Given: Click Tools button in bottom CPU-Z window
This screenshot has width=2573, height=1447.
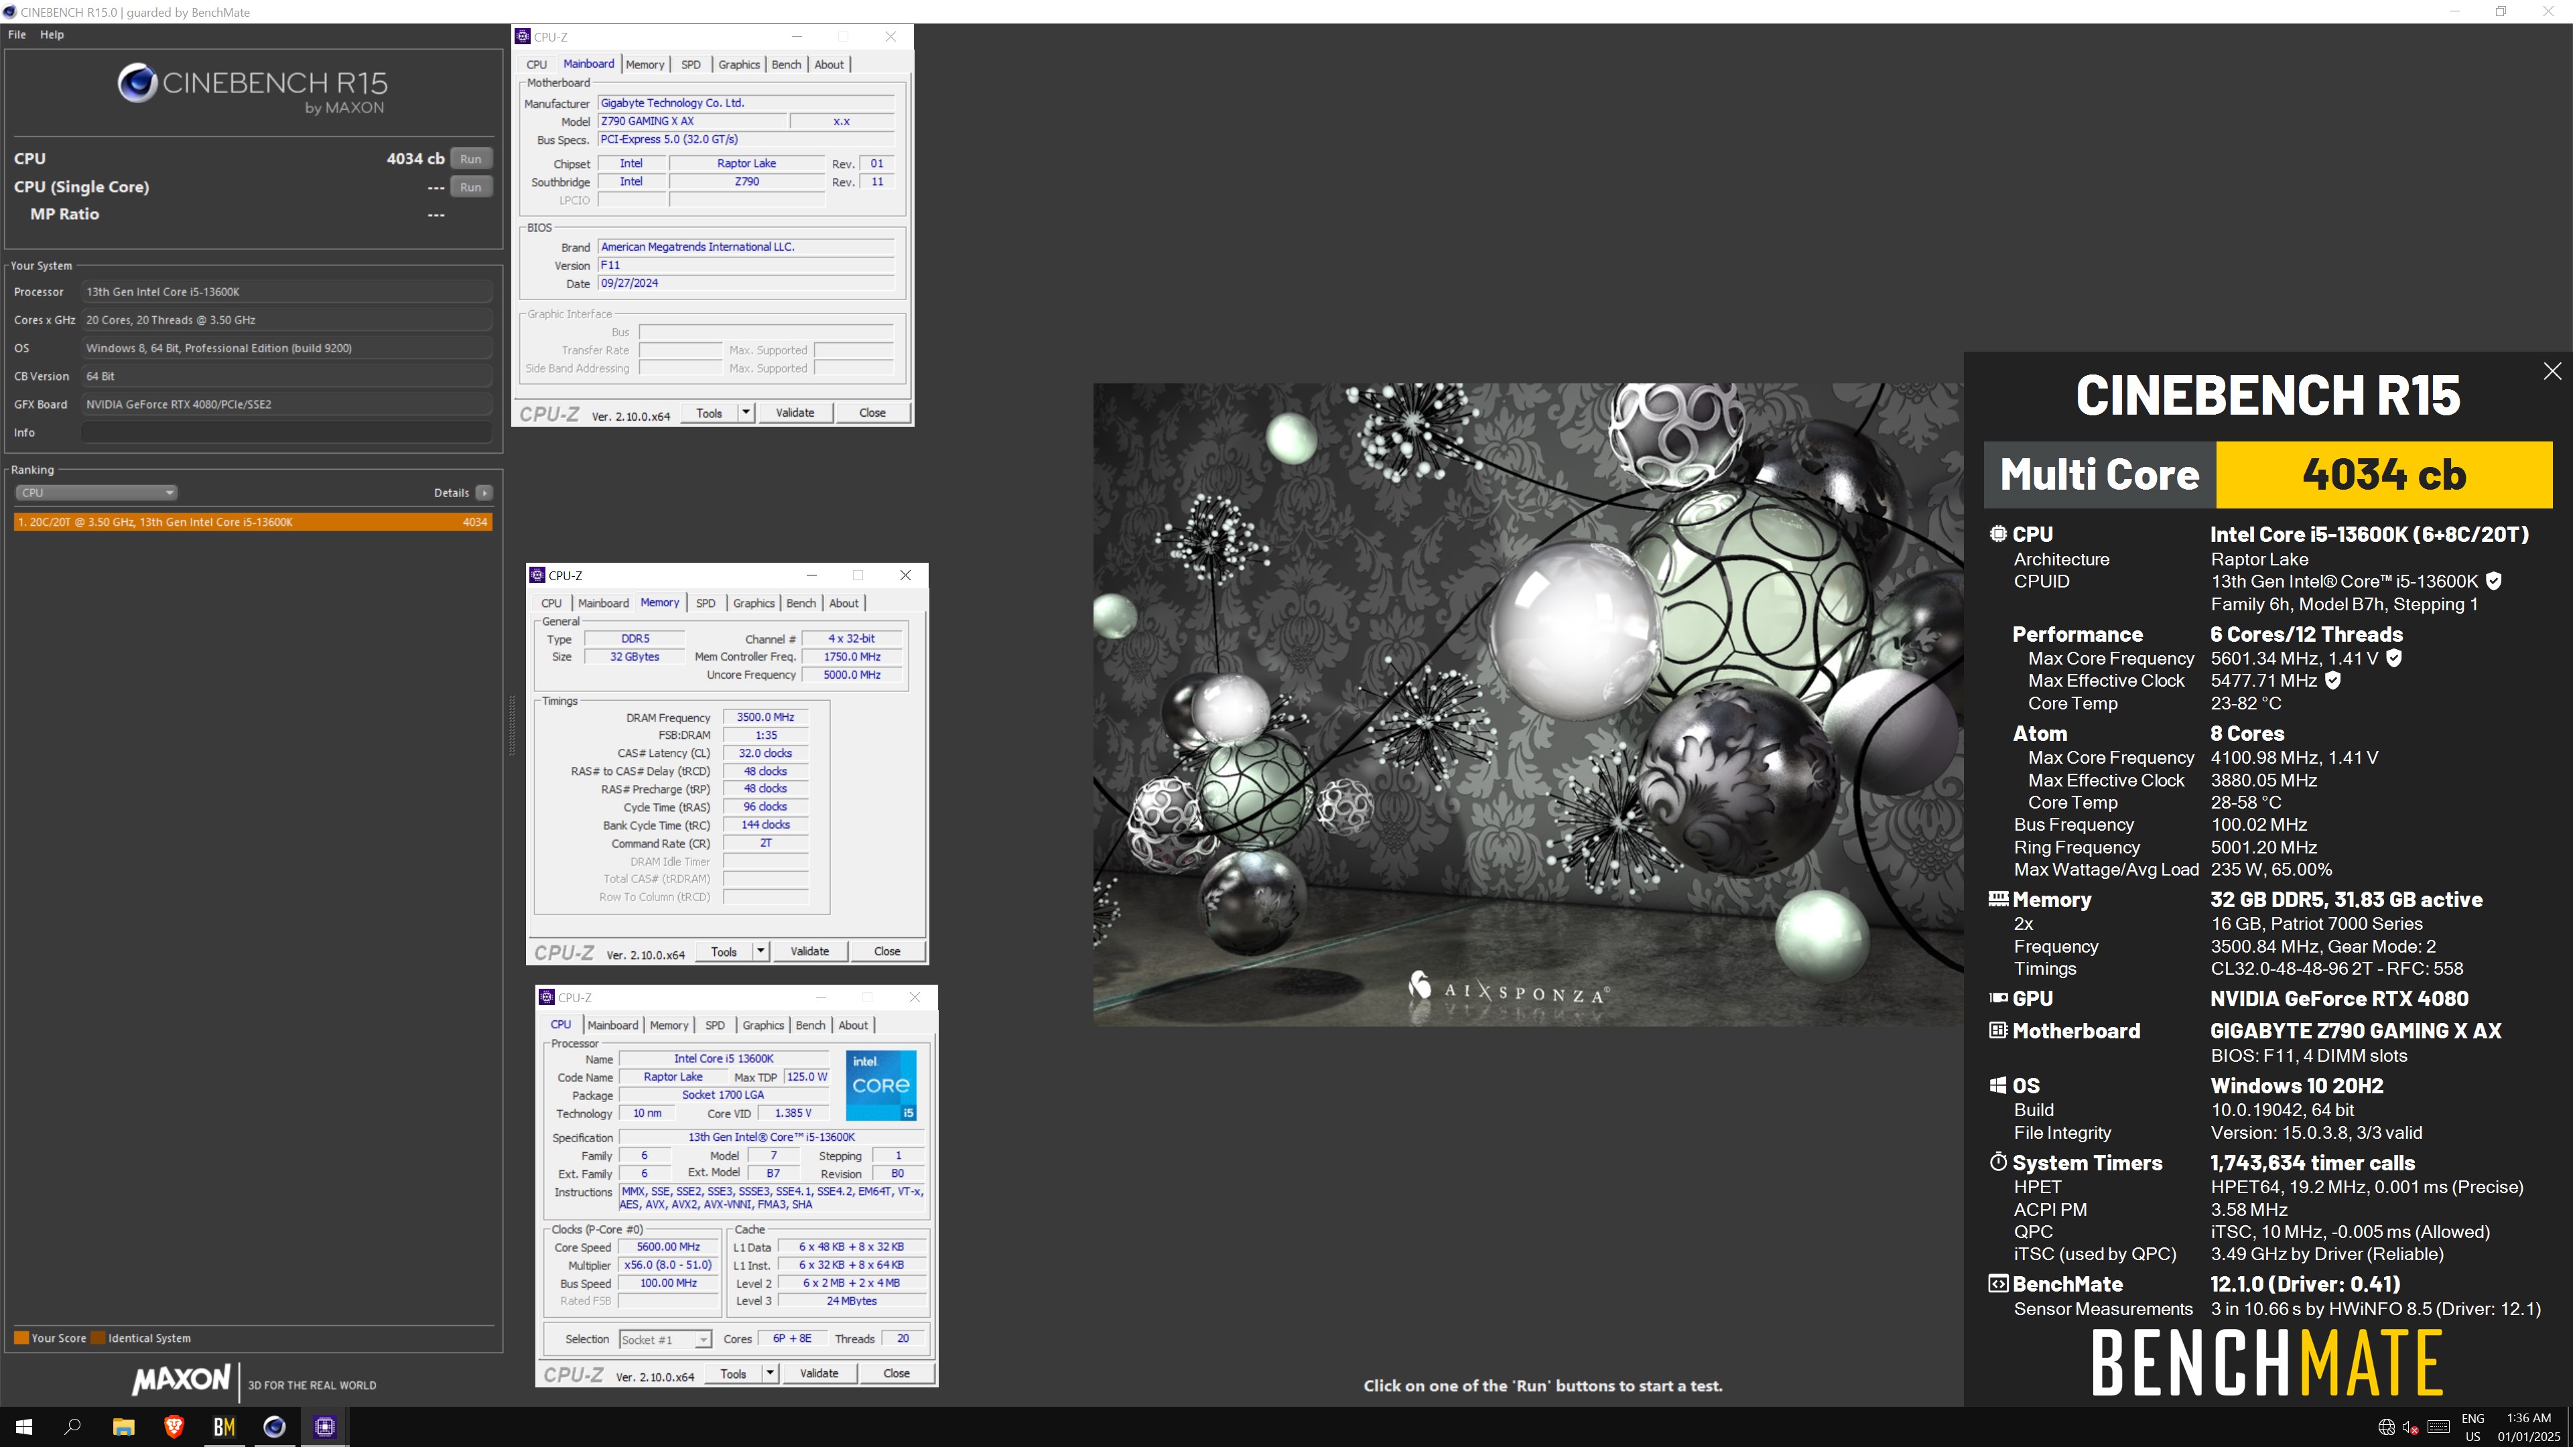Looking at the screenshot, I should click(733, 1374).
